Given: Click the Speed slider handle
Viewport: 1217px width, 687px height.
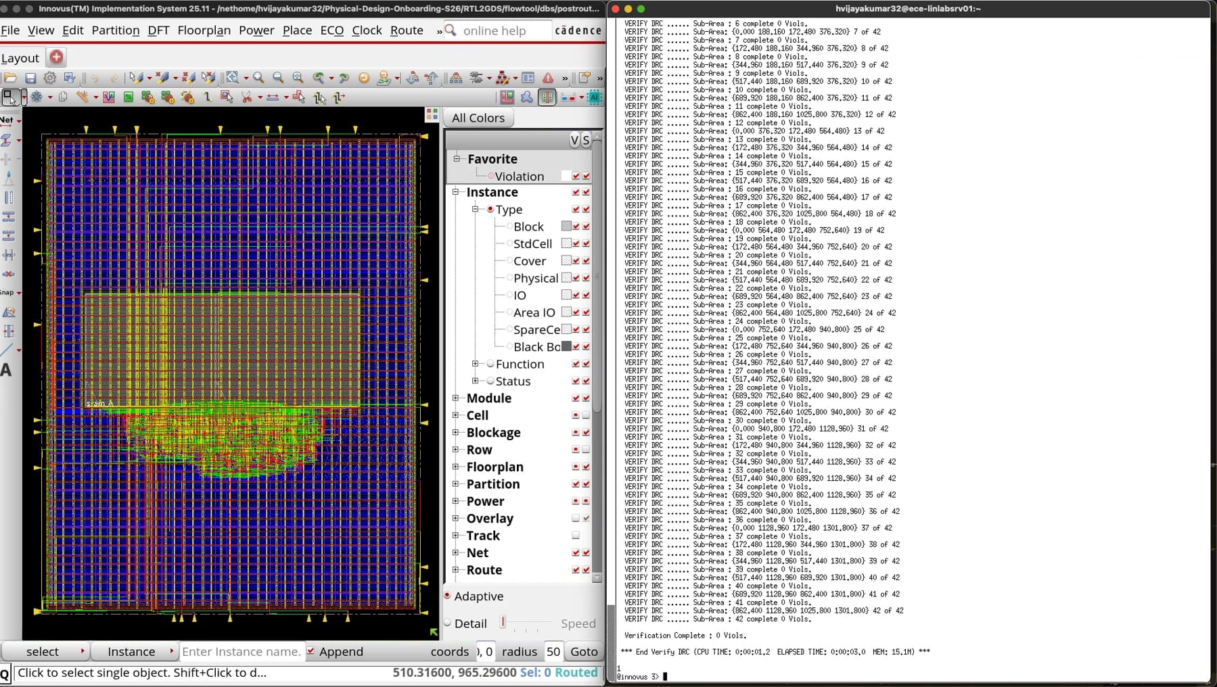Looking at the screenshot, I should pos(503,622).
